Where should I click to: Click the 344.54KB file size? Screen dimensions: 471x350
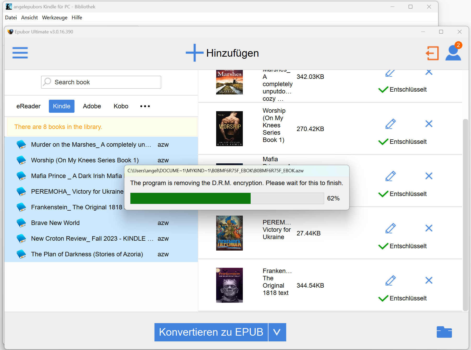310,286
